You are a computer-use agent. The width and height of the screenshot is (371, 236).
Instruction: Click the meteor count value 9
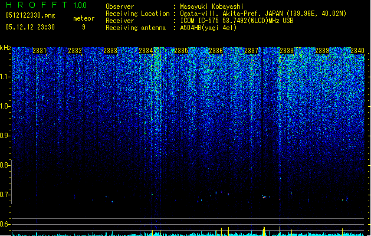coord(84,27)
